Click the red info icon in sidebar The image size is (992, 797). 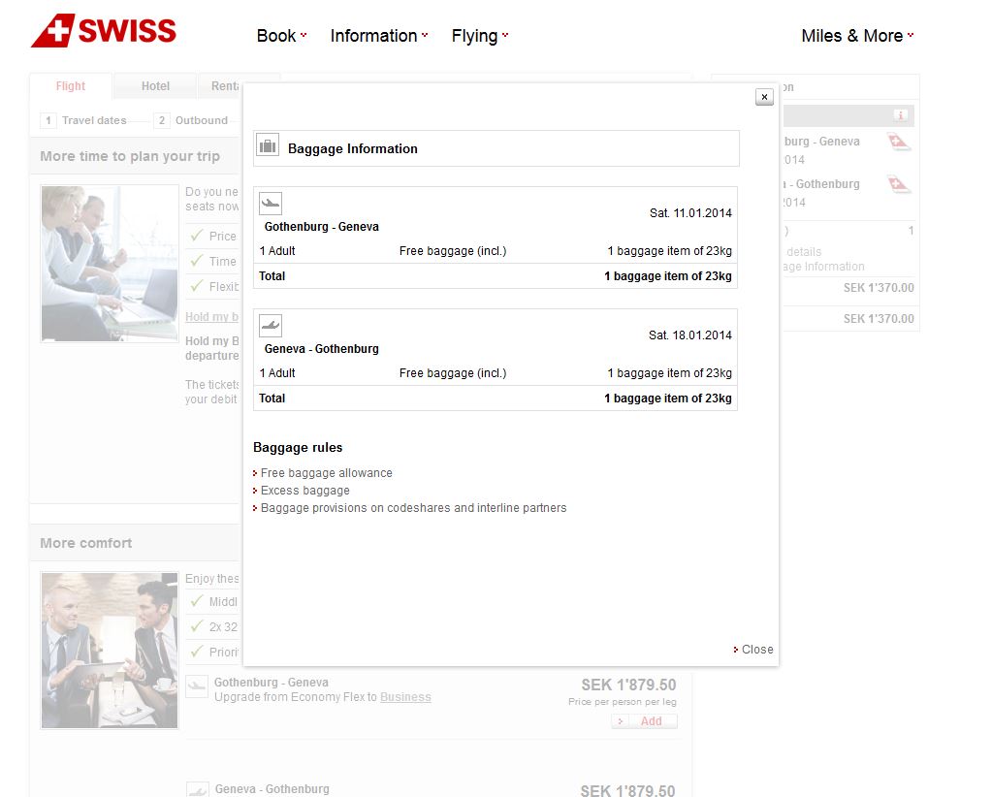[x=901, y=115]
